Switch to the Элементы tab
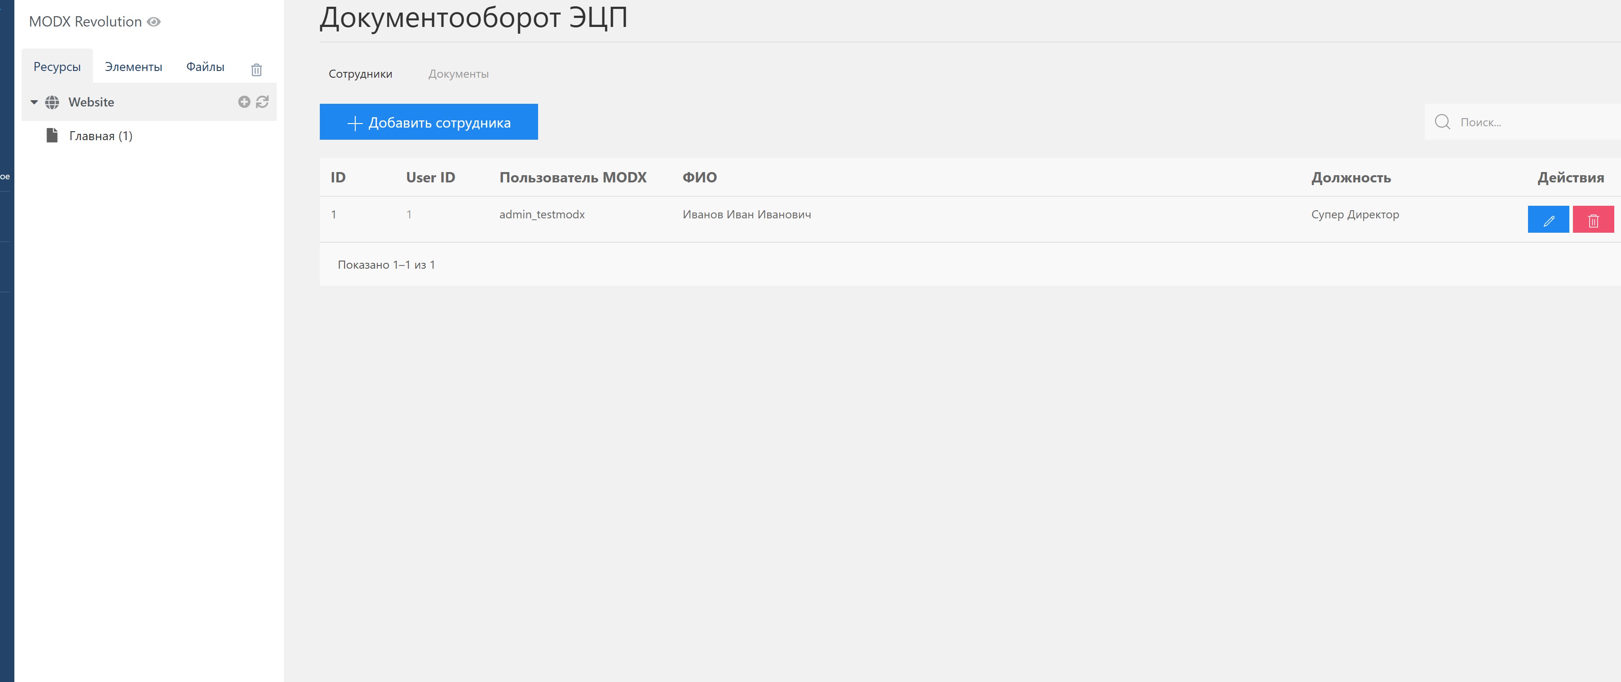Screen dimensions: 1621x682 click(133, 66)
